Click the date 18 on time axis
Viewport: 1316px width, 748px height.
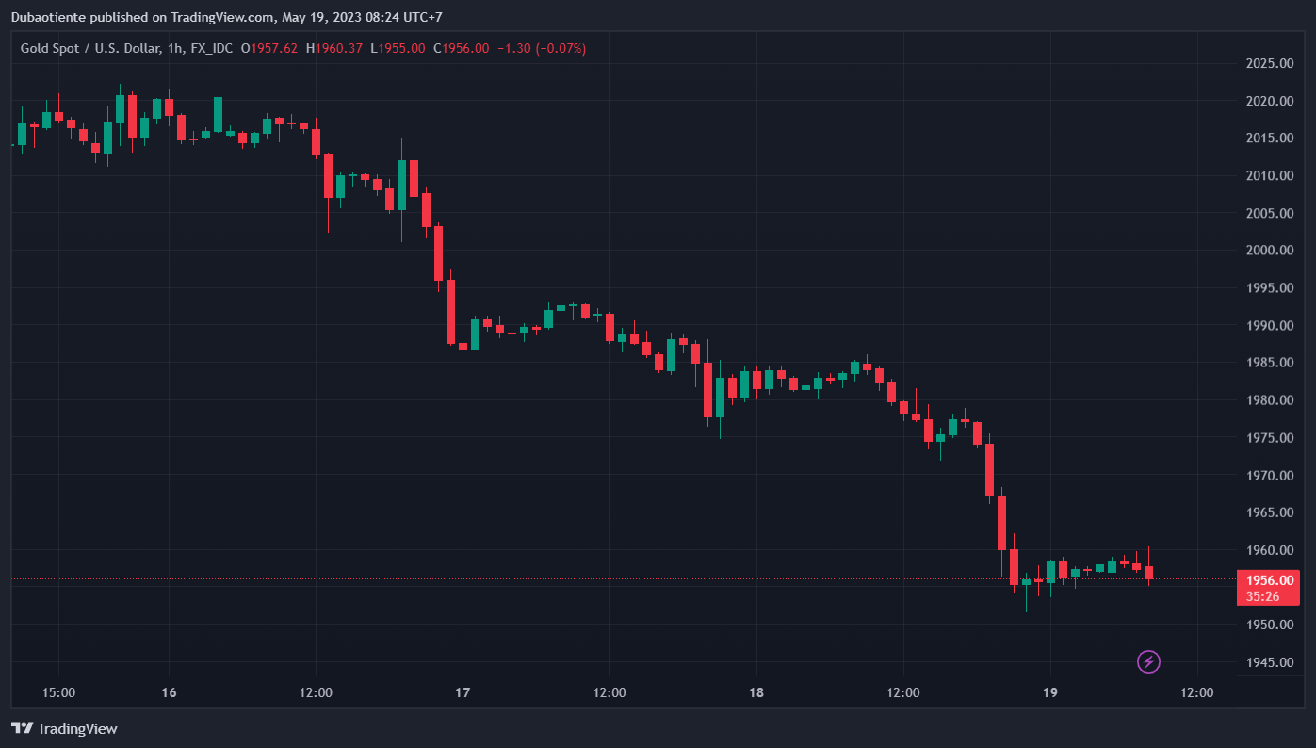[755, 692]
